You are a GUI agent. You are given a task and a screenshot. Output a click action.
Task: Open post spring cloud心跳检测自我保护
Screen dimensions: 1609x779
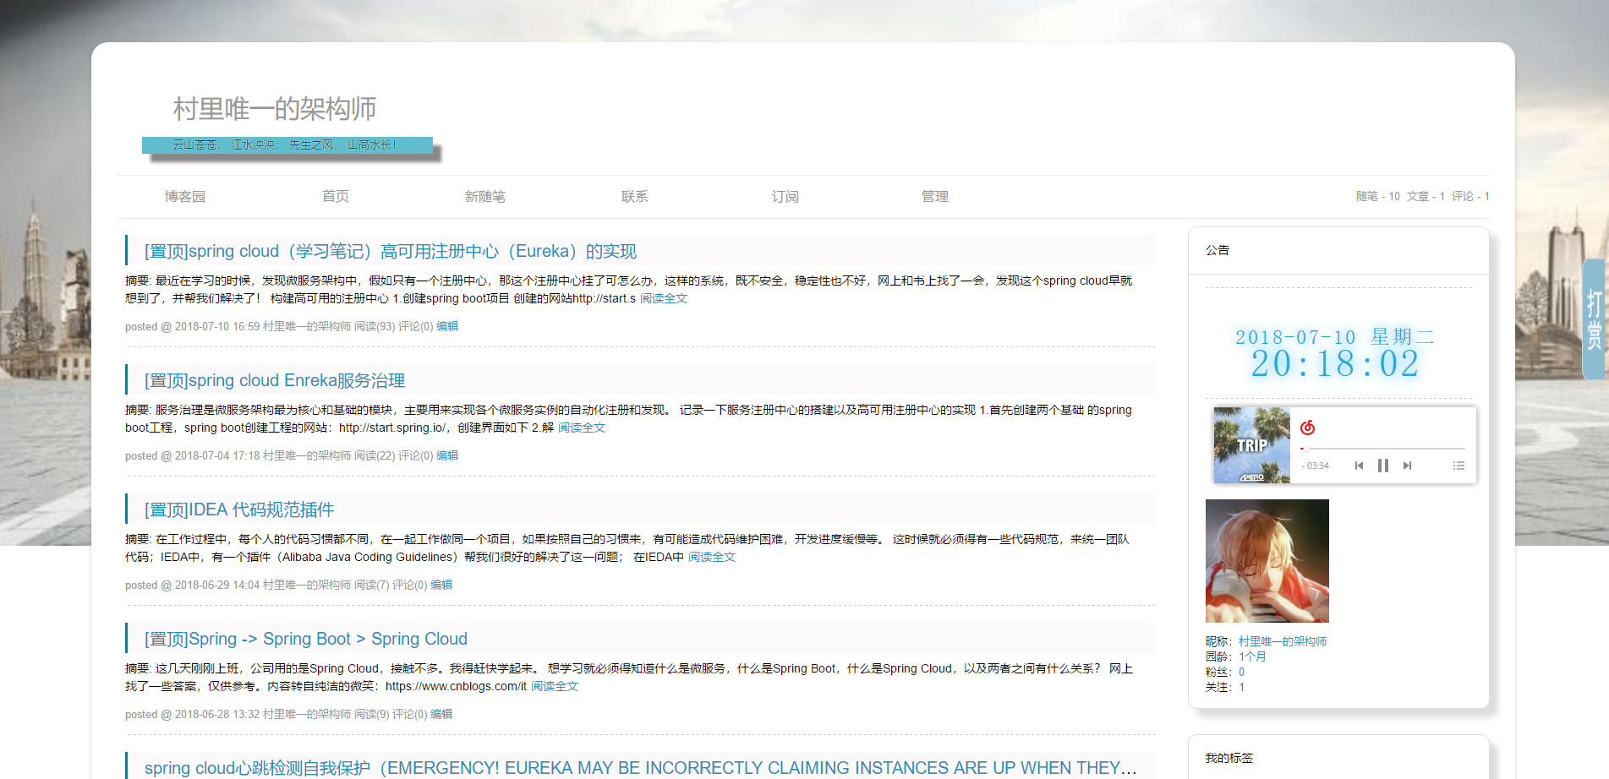(640, 768)
